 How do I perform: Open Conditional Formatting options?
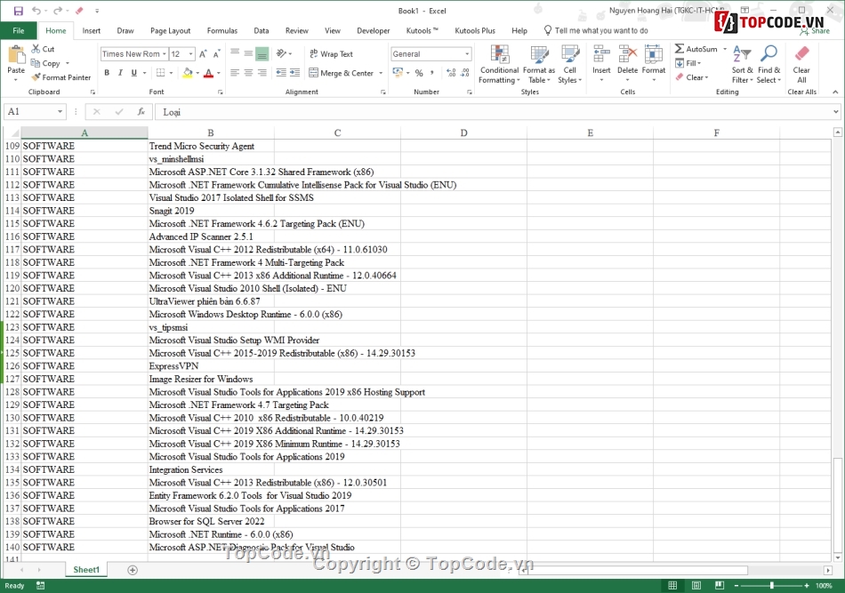pos(498,64)
